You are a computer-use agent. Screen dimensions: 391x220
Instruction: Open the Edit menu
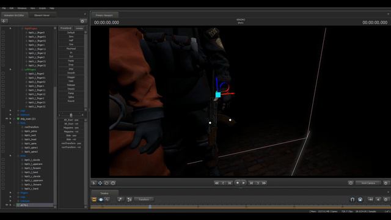point(12,8)
